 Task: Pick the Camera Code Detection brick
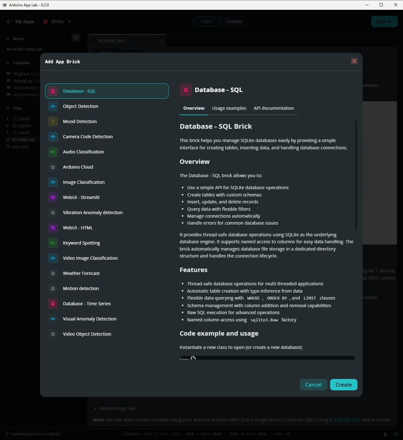click(x=88, y=137)
